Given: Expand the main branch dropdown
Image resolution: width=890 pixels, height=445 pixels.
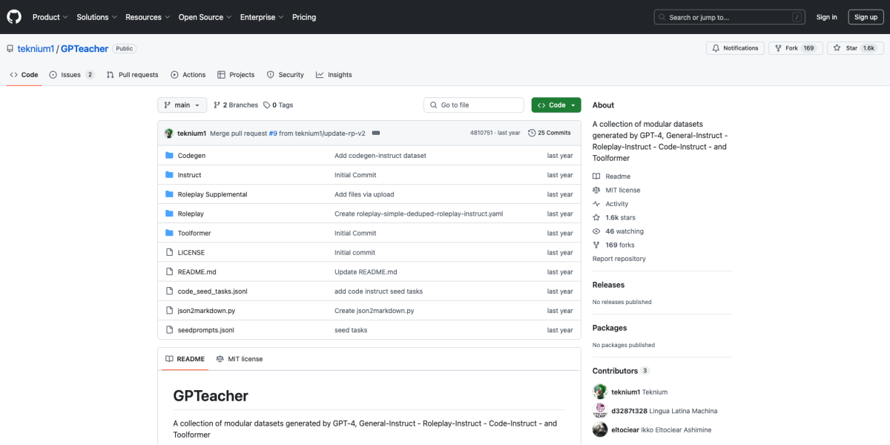Looking at the screenshot, I should (181, 105).
